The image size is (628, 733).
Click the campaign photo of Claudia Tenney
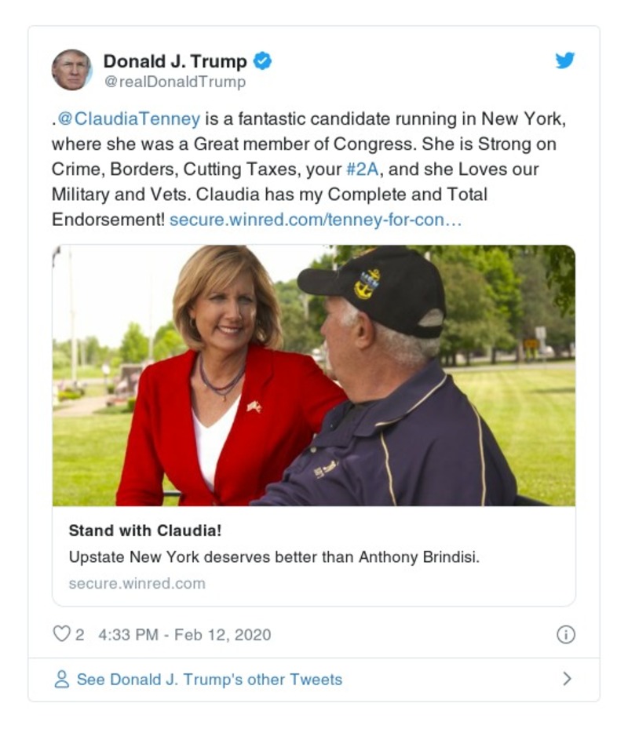pyautogui.click(x=314, y=375)
